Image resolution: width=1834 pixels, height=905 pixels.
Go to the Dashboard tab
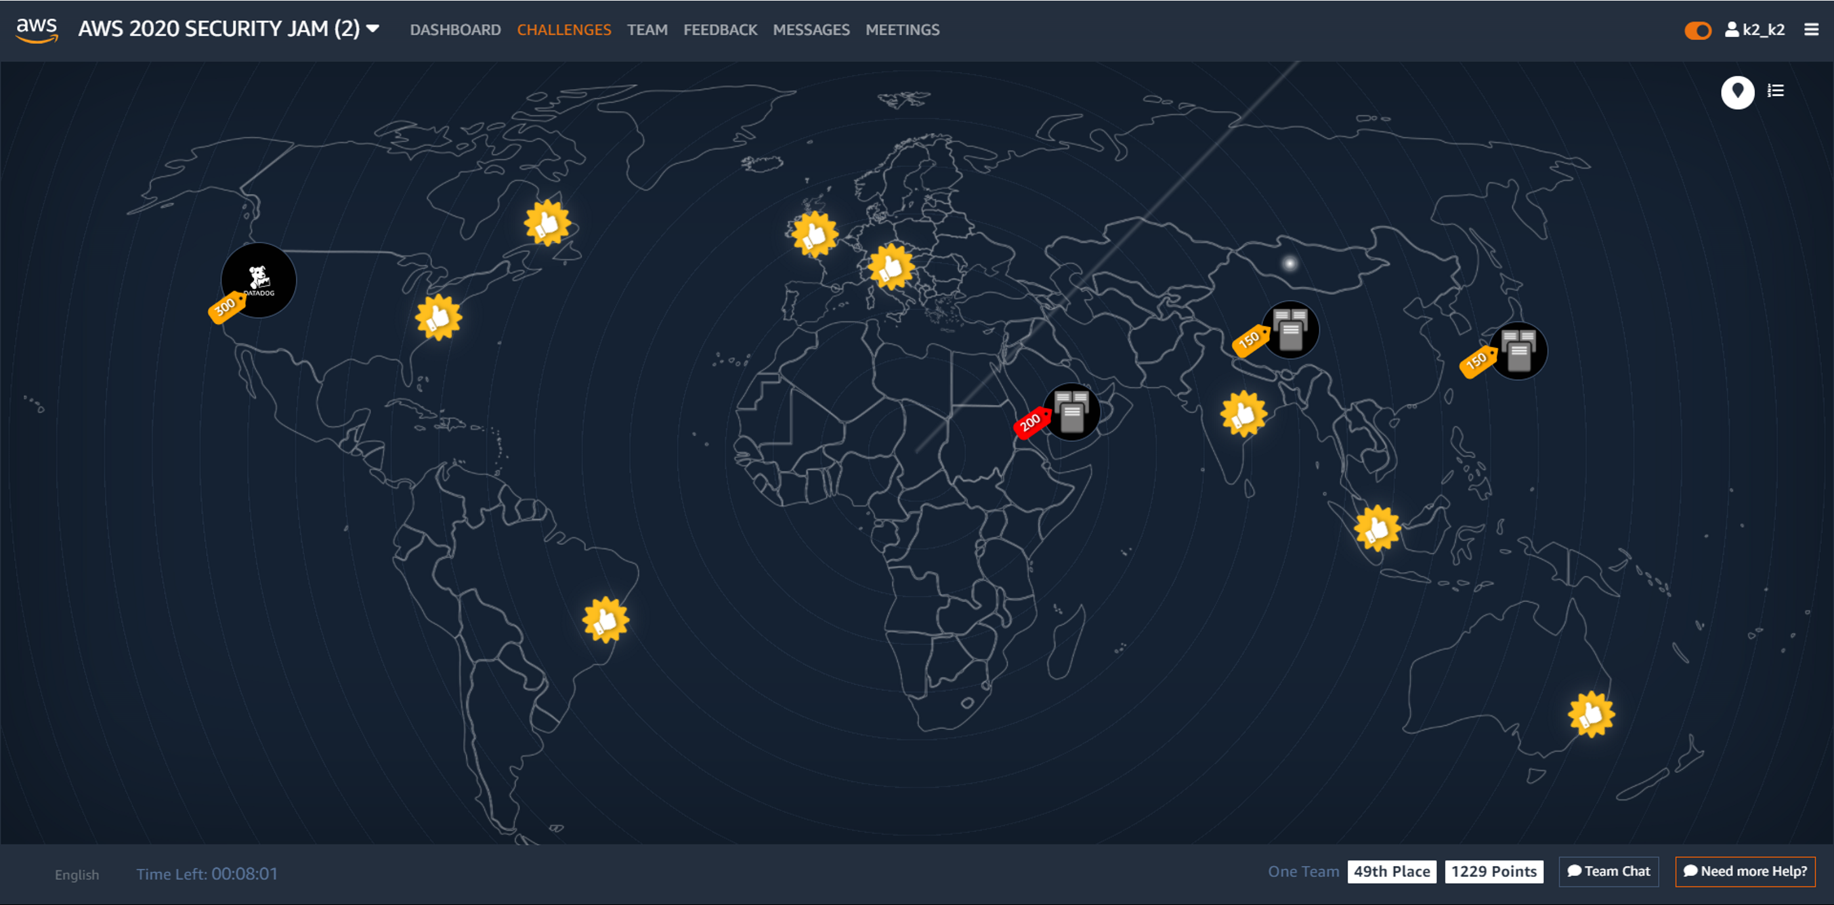pyautogui.click(x=455, y=30)
